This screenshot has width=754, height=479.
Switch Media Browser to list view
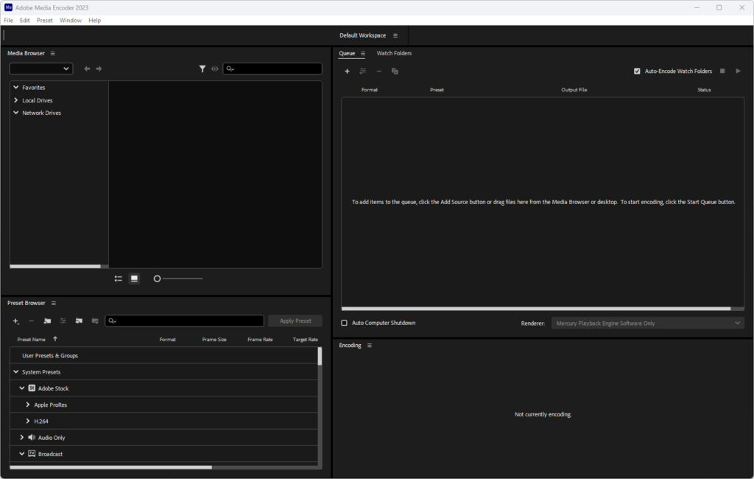(x=119, y=279)
